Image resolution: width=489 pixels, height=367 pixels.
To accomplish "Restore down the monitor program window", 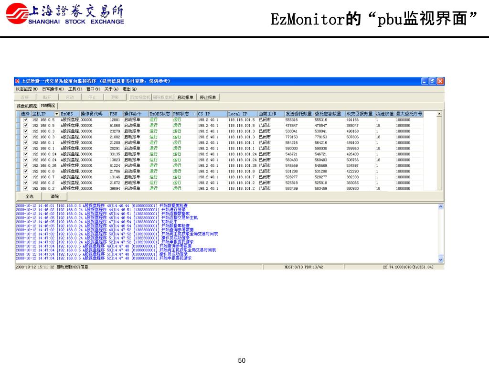I will click(x=432, y=81).
